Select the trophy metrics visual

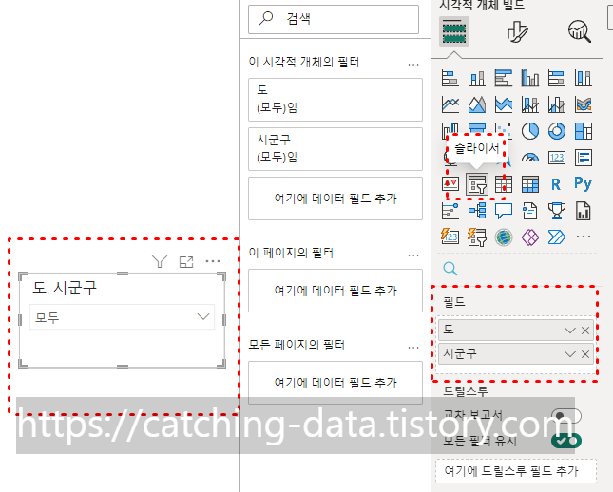click(556, 211)
